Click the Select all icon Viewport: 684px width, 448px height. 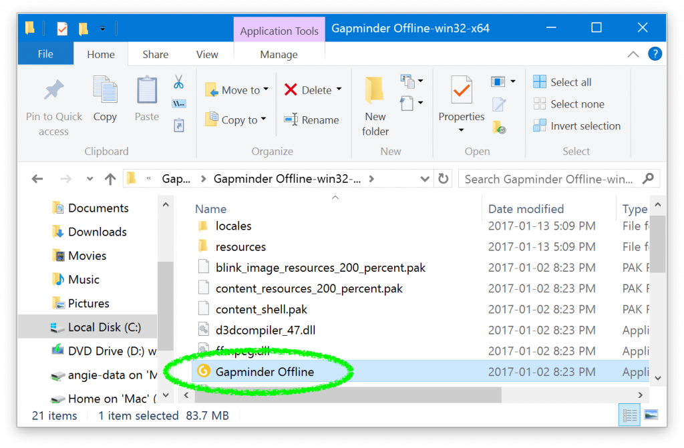(540, 81)
